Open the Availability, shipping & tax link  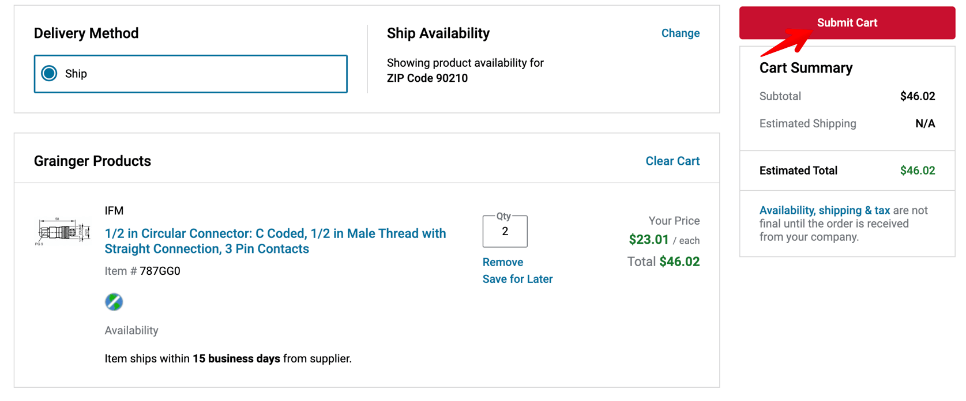[824, 210]
